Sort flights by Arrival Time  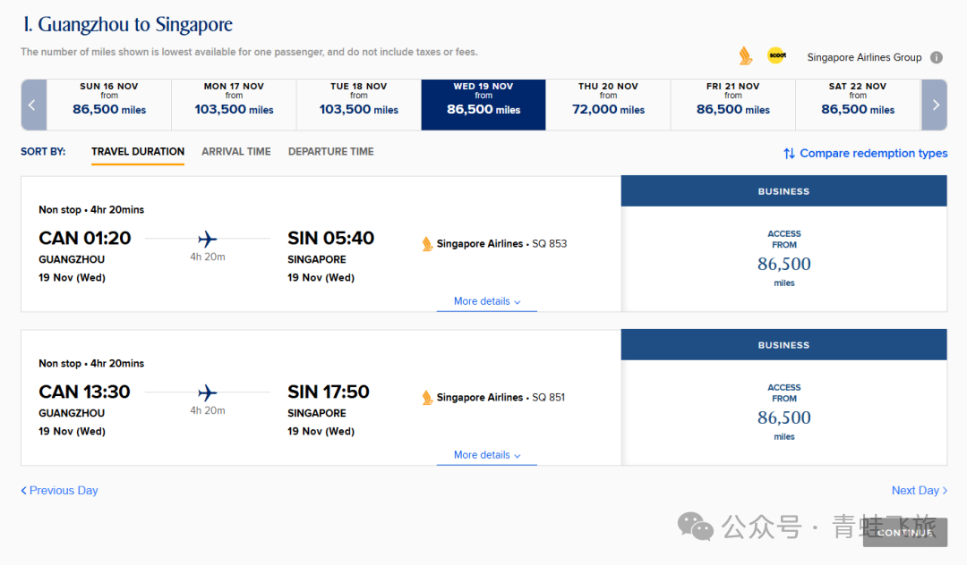pyautogui.click(x=235, y=152)
